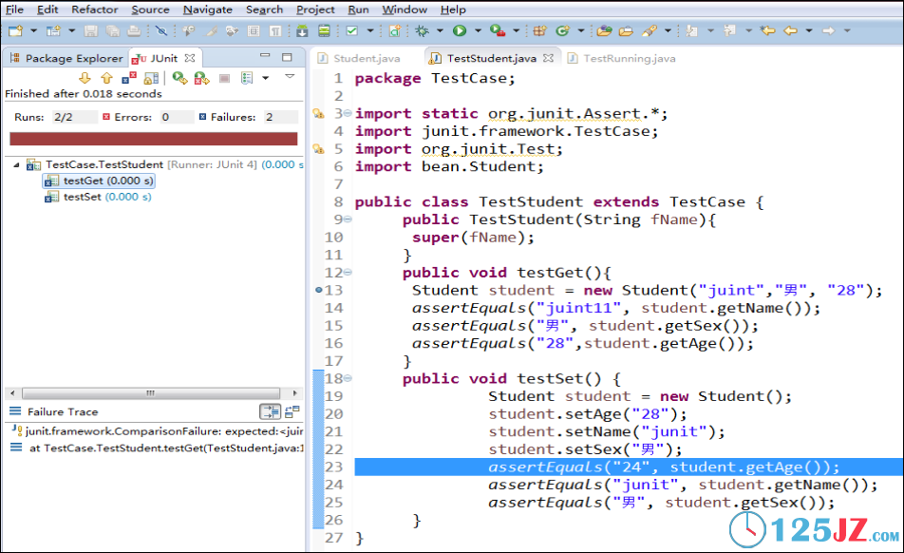Click the Save All icon
This screenshot has height=553, width=904.
click(112, 30)
